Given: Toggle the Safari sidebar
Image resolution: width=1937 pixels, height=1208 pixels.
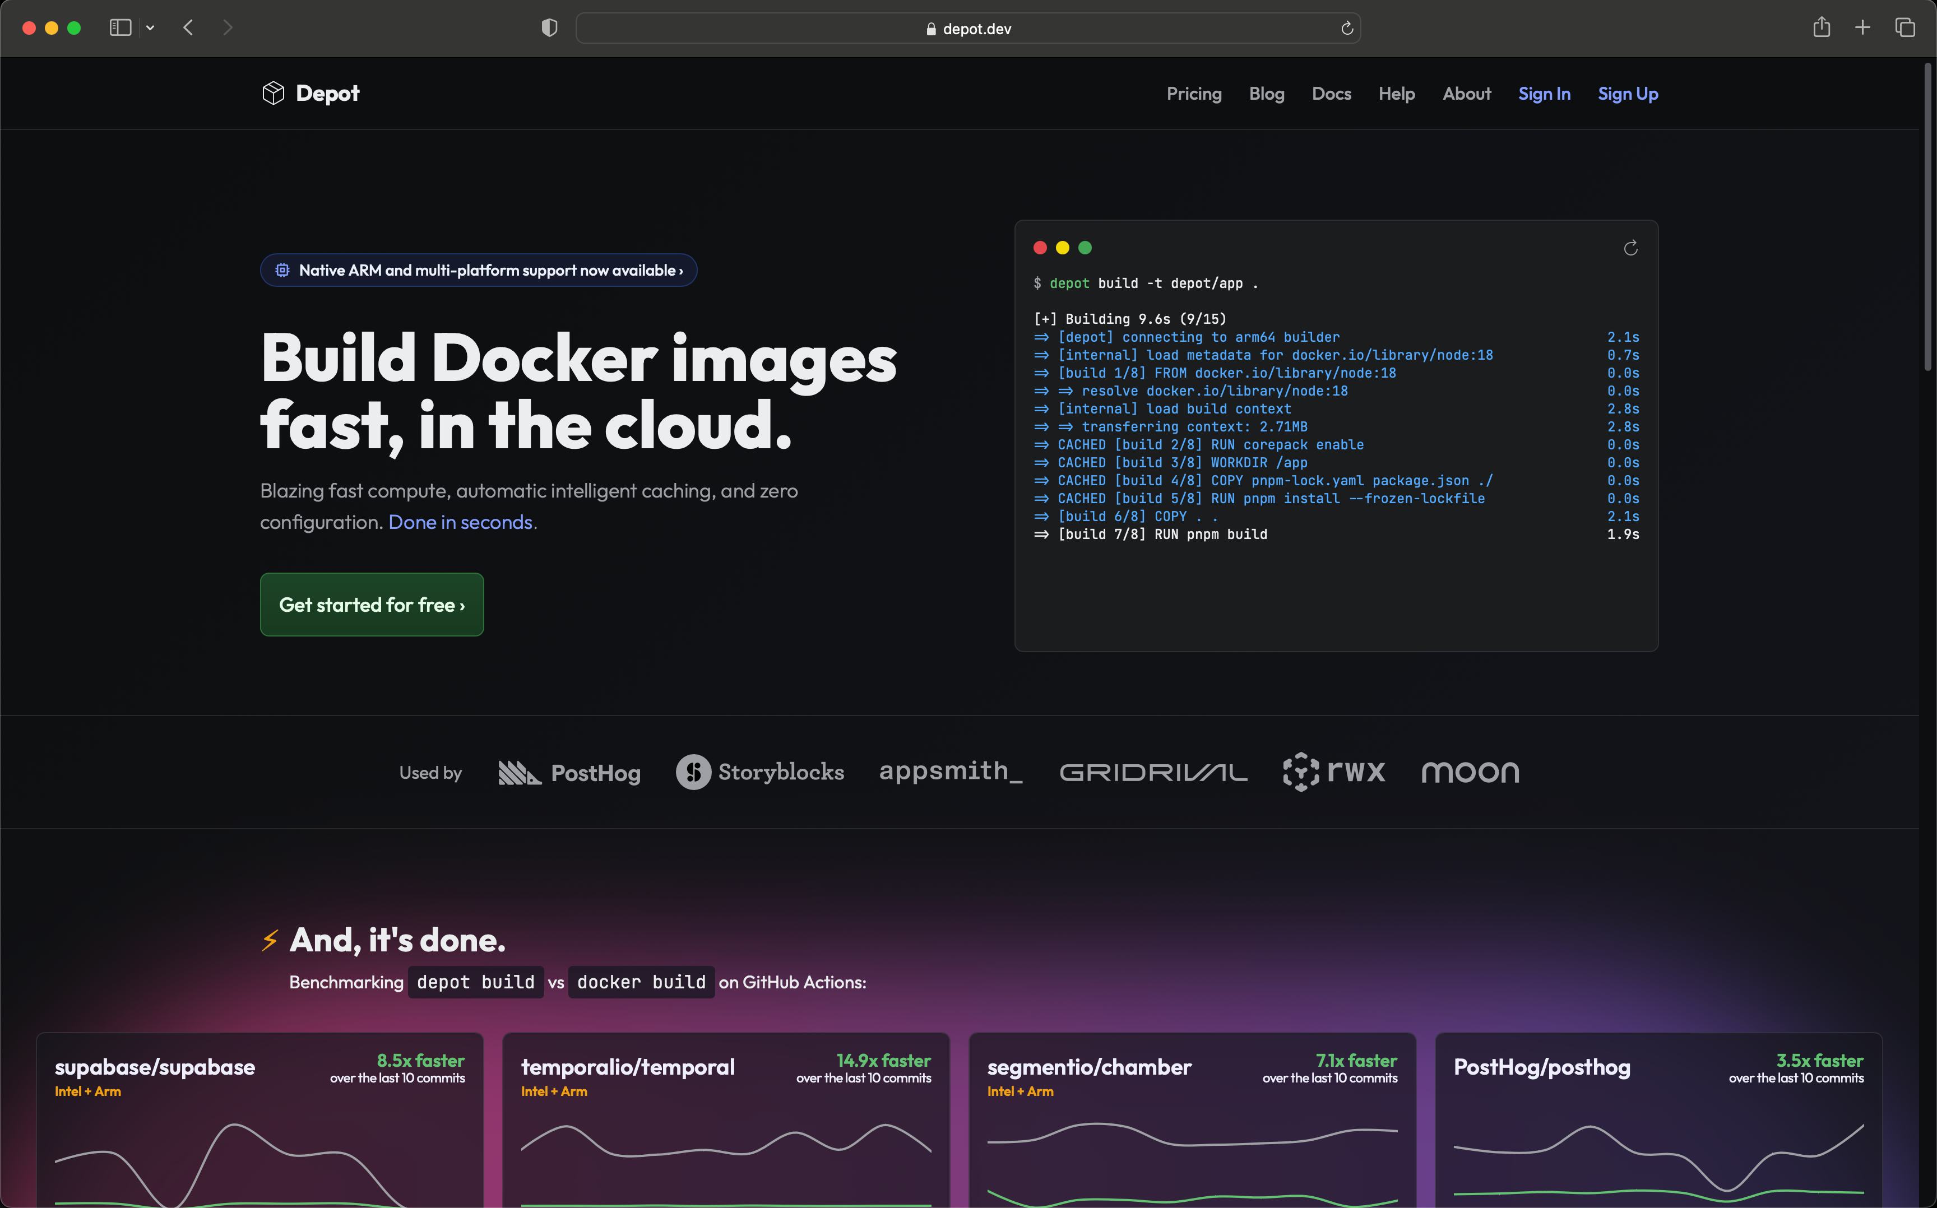Looking at the screenshot, I should coord(120,27).
